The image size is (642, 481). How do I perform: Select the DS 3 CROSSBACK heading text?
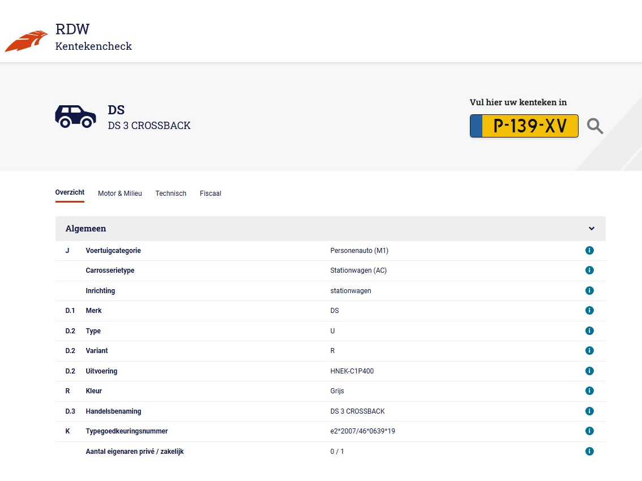[x=149, y=126]
